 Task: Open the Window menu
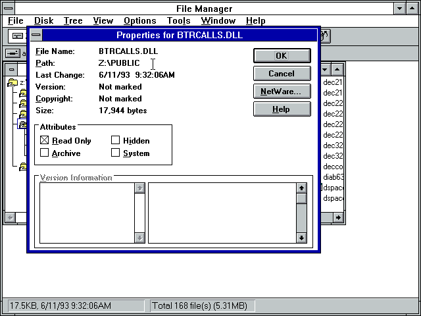click(218, 20)
